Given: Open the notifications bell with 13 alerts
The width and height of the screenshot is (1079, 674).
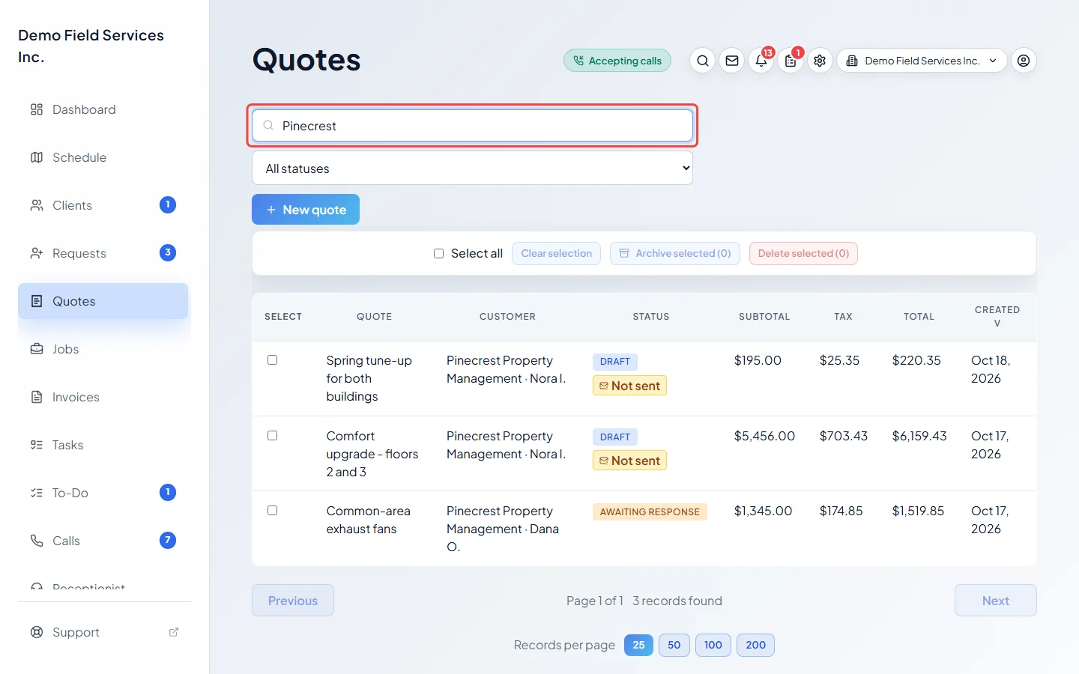Looking at the screenshot, I should (761, 61).
